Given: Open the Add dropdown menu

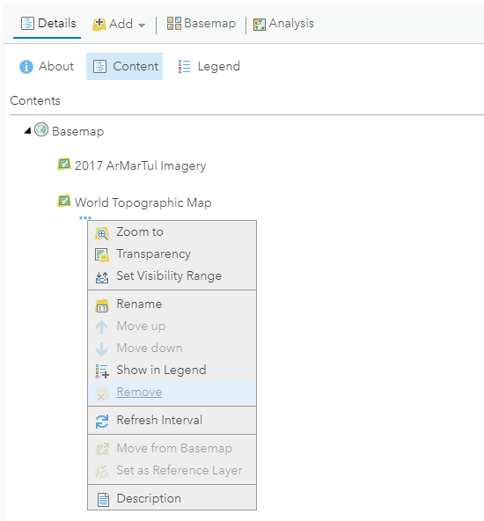Looking at the screenshot, I should click(x=119, y=24).
